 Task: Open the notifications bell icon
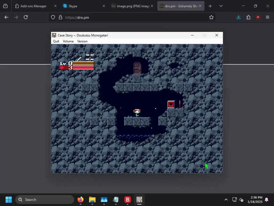click(267, 200)
